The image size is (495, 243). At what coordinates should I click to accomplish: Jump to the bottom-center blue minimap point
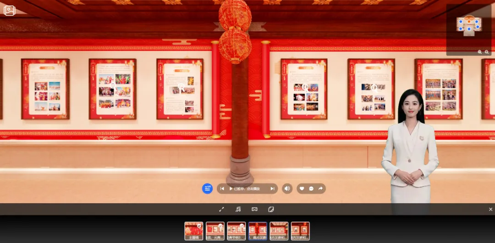[469, 29]
